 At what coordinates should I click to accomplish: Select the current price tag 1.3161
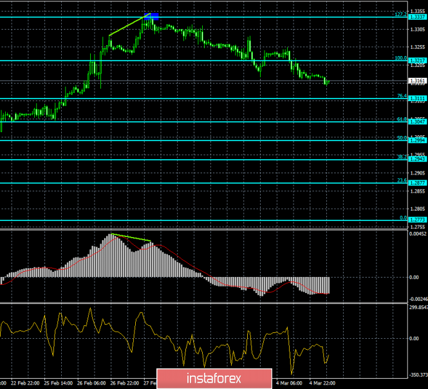click(x=417, y=81)
